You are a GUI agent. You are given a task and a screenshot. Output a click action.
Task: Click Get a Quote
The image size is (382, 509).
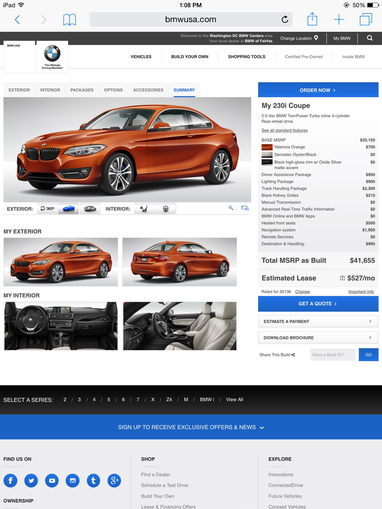pos(318,303)
